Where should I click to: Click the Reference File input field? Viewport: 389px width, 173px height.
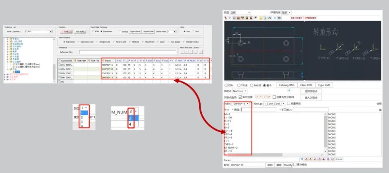pyautogui.click(x=128, y=52)
